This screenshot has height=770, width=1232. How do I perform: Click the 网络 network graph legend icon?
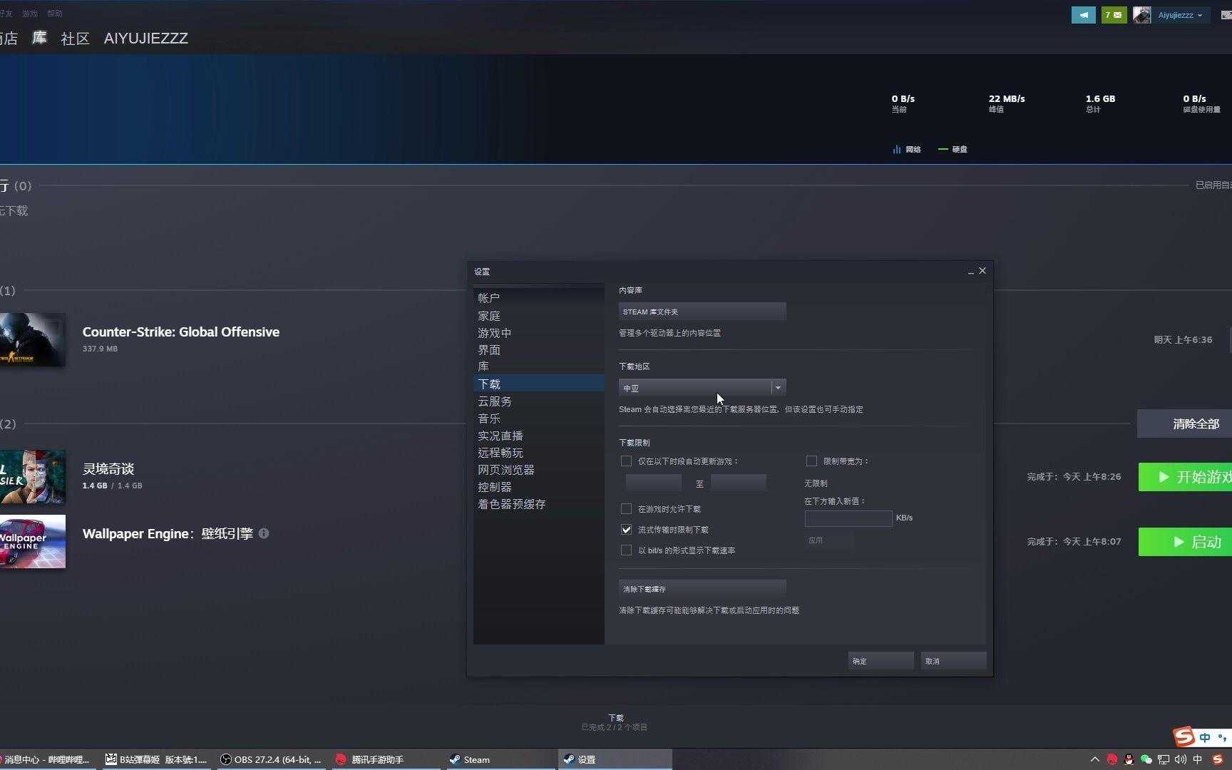coord(896,150)
